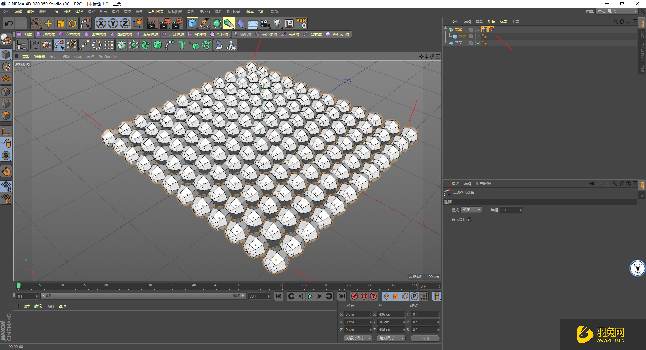The width and height of the screenshot is (646, 350).
Task: Click the PSR reset icon
Action: point(301,23)
